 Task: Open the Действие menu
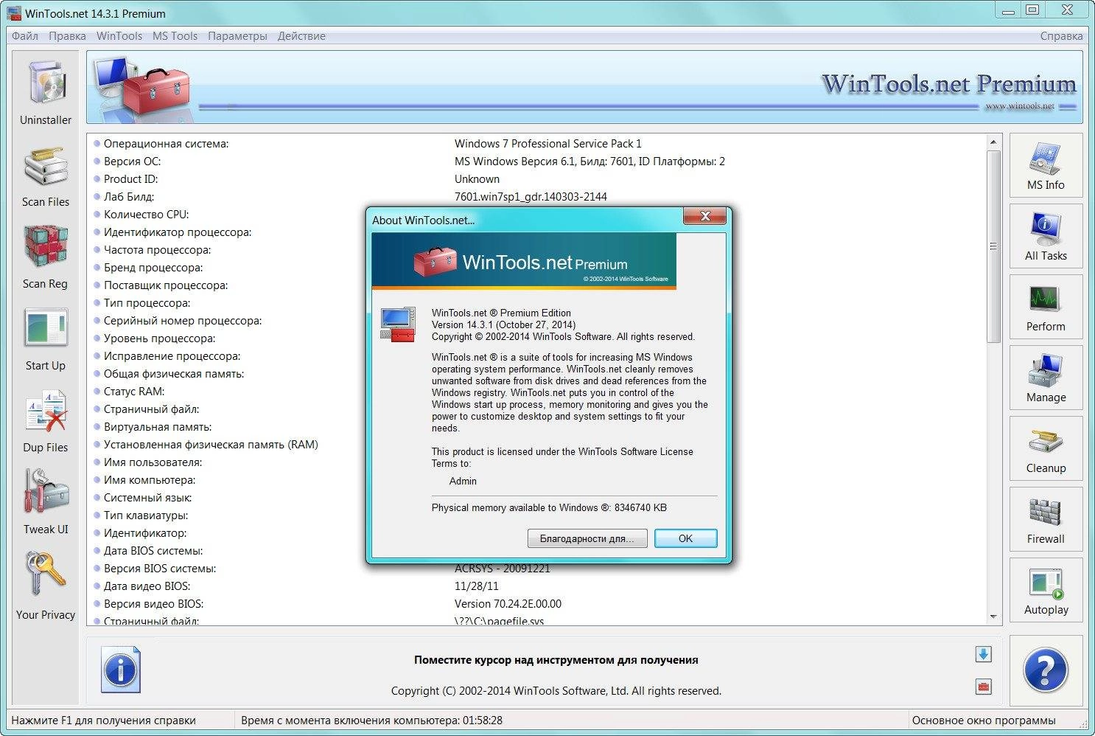pyautogui.click(x=301, y=36)
